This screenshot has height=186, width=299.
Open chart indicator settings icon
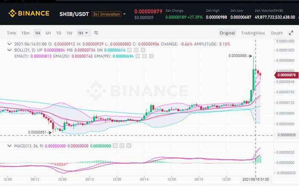click(96, 33)
